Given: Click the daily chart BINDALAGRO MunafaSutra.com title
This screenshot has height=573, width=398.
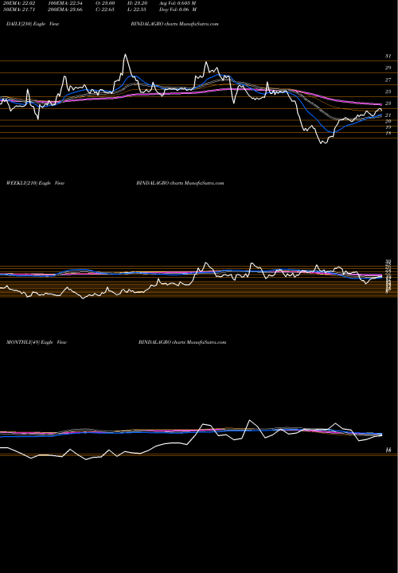Looking at the screenshot, I should click(174, 24).
